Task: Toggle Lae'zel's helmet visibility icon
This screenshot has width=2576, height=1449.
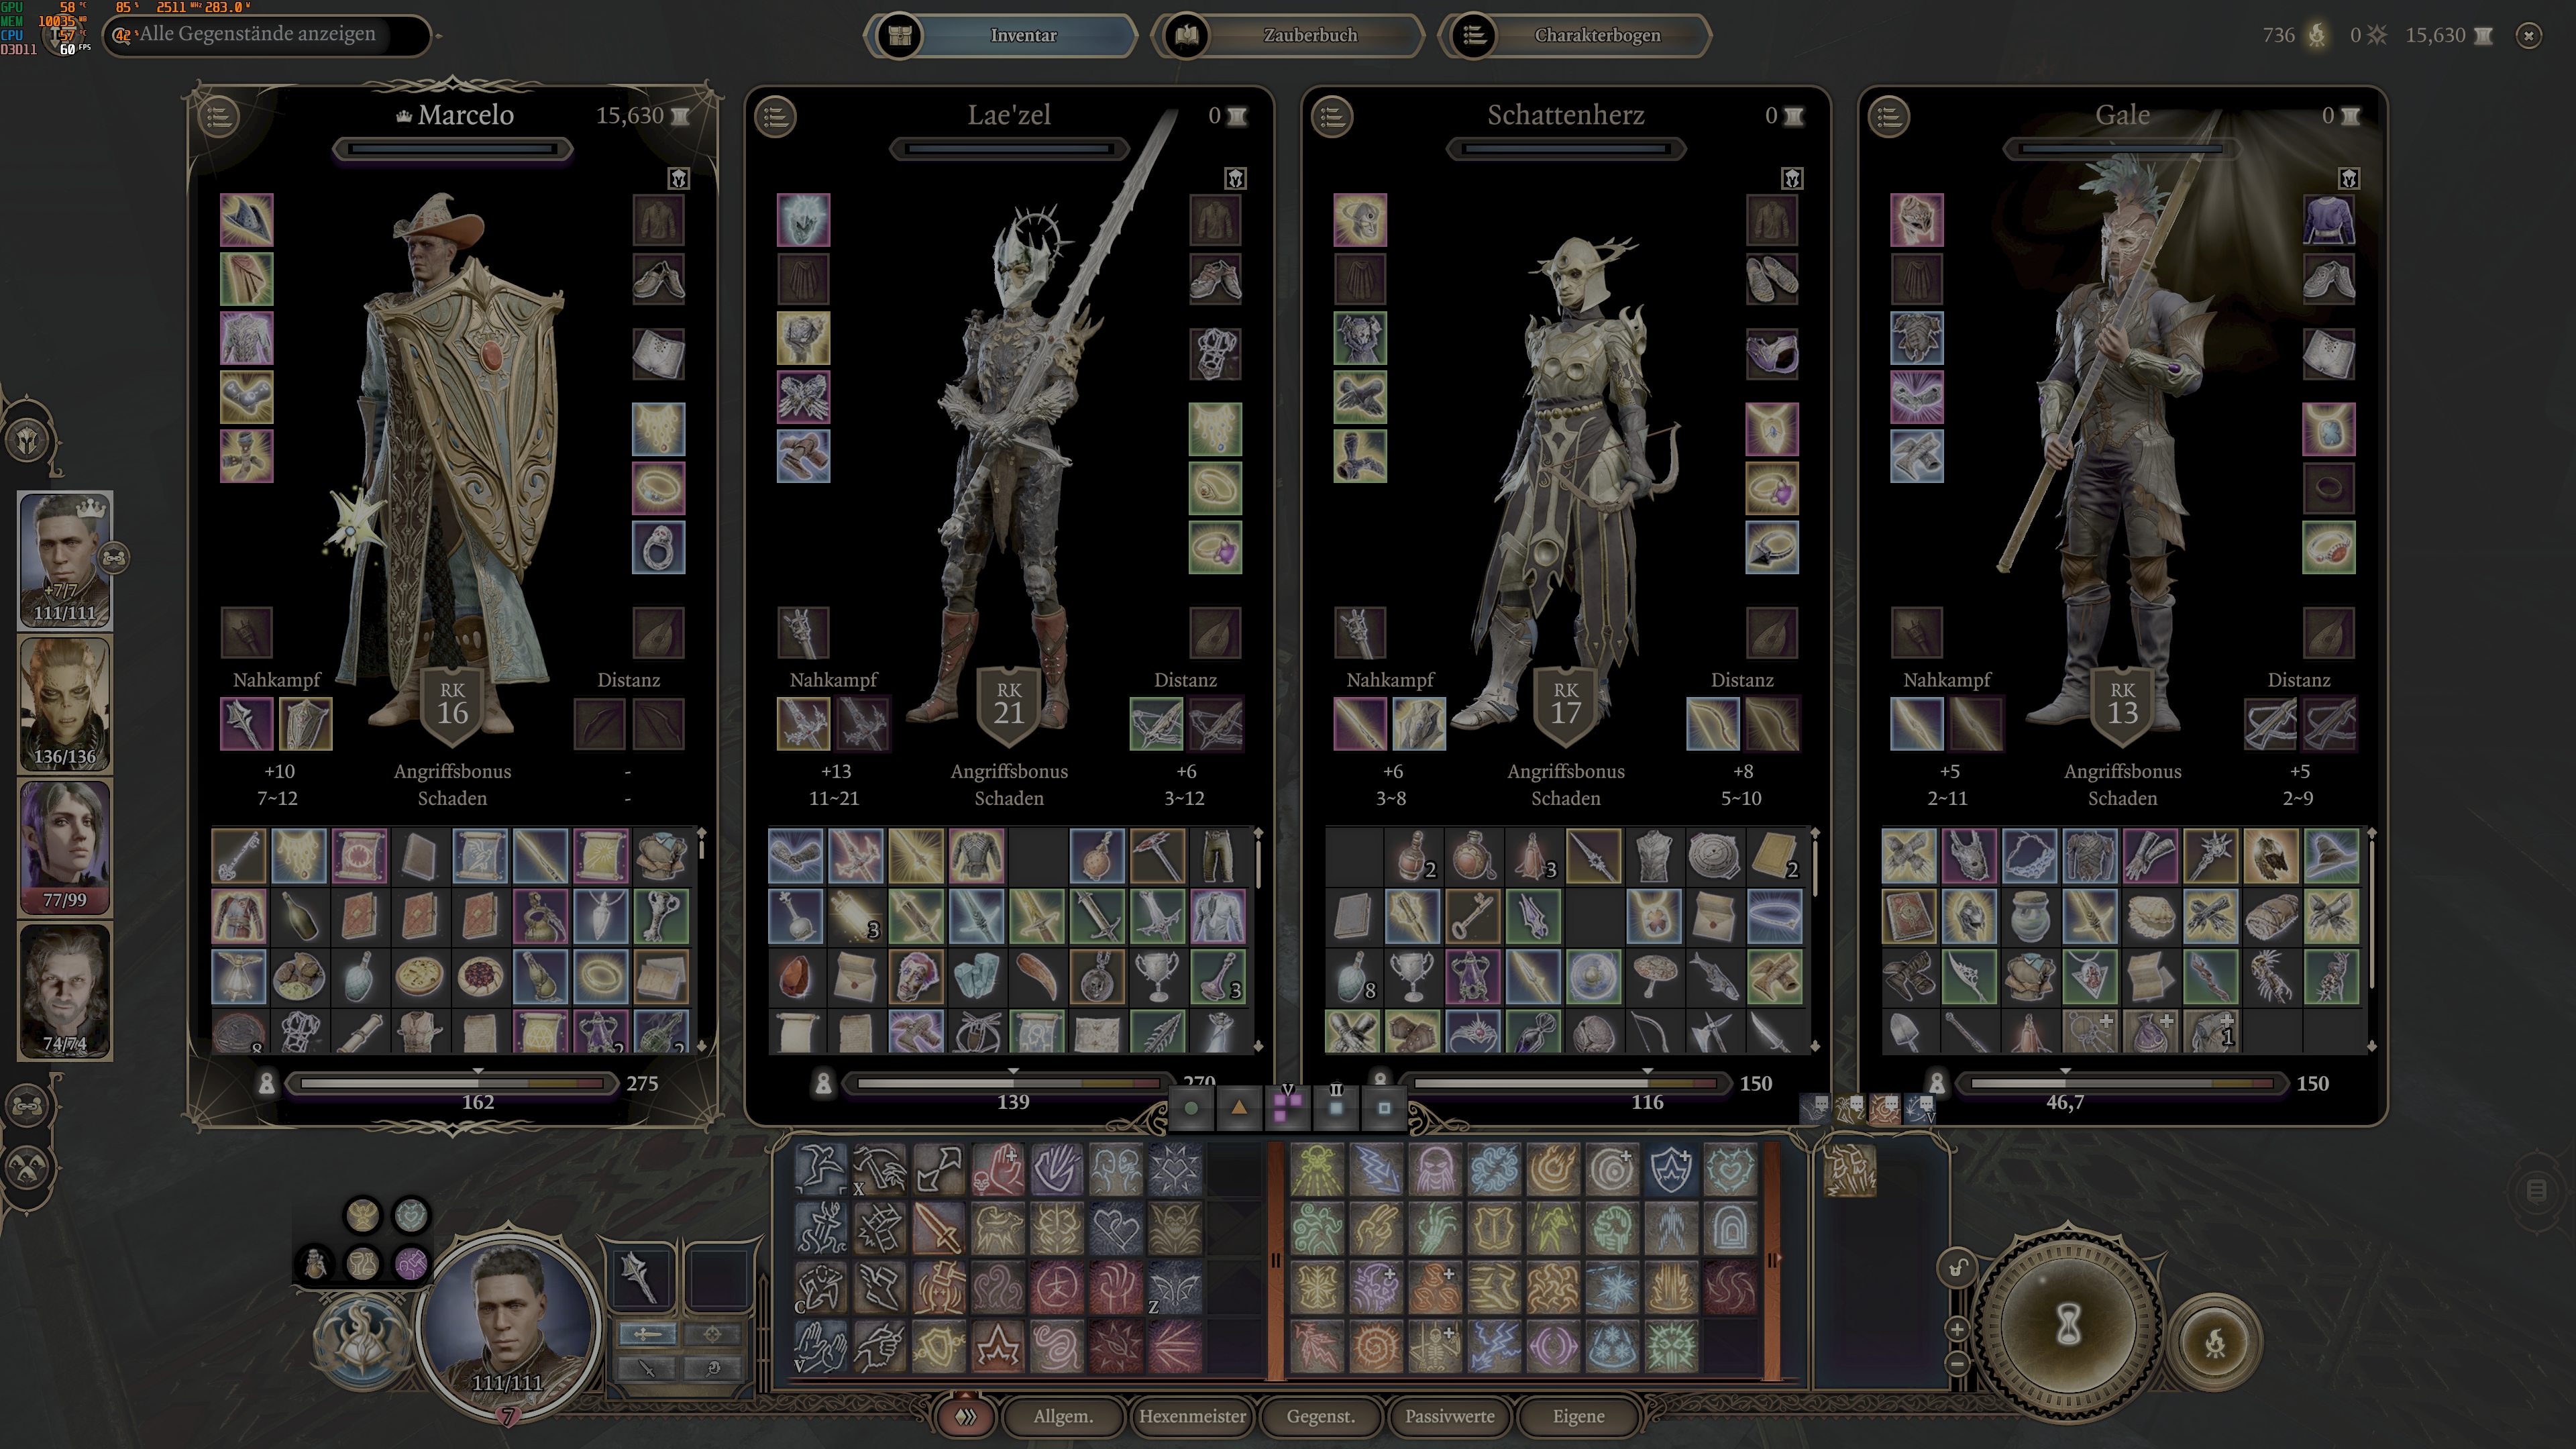Action: pos(1235,178)
